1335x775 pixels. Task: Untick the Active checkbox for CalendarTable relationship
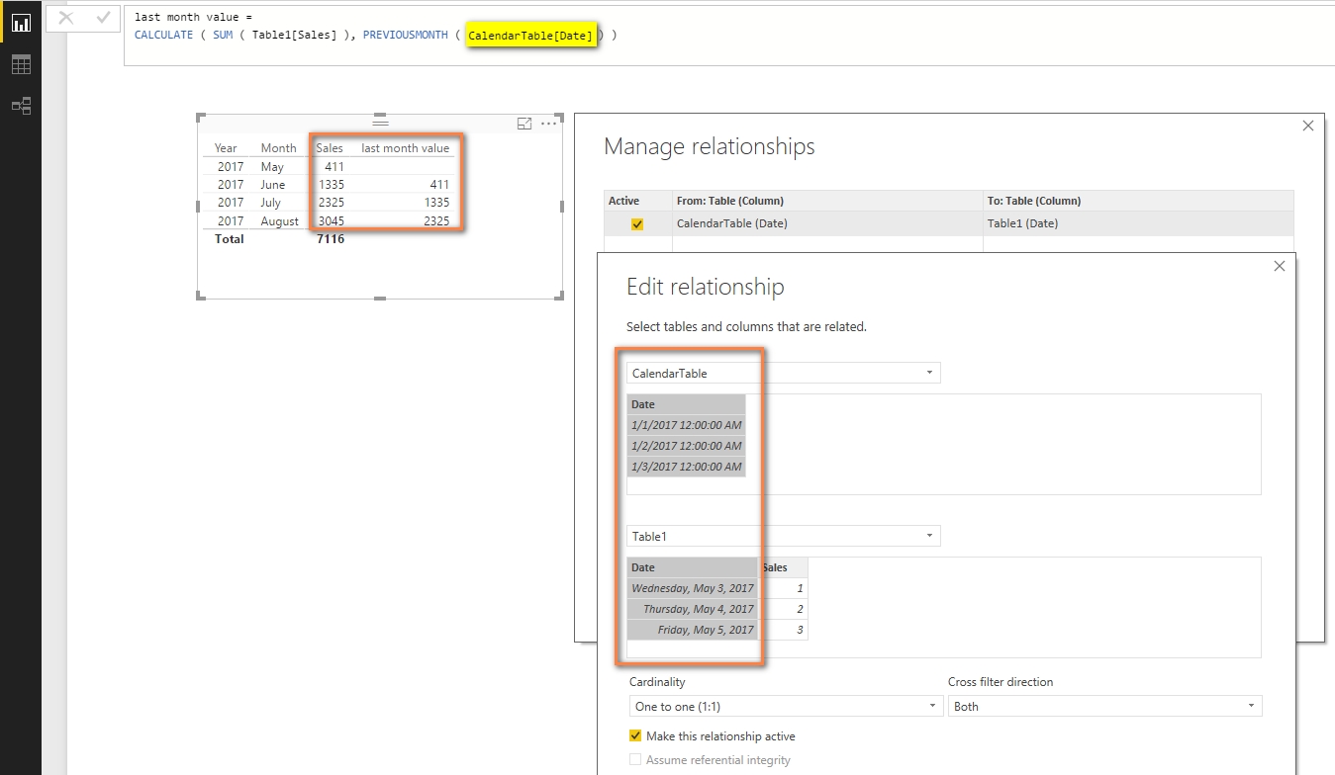[x=637, y=224]
